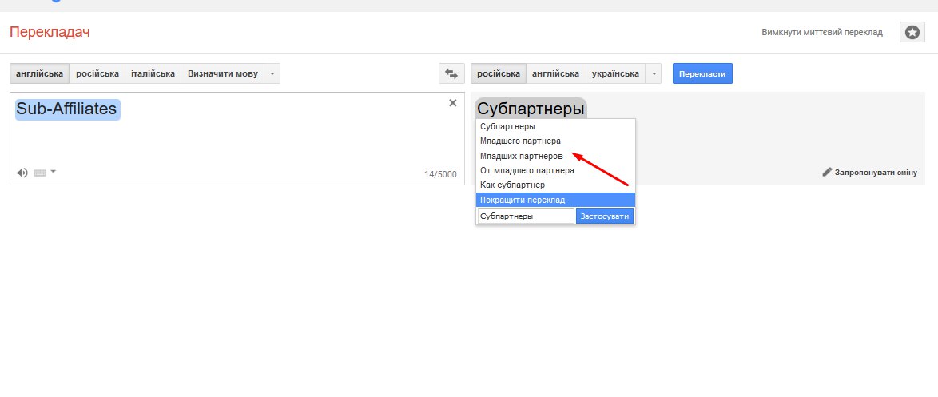Viewport: 938px width, 397px height.
Task: Select російська as target language
Action: pos(499,74)
